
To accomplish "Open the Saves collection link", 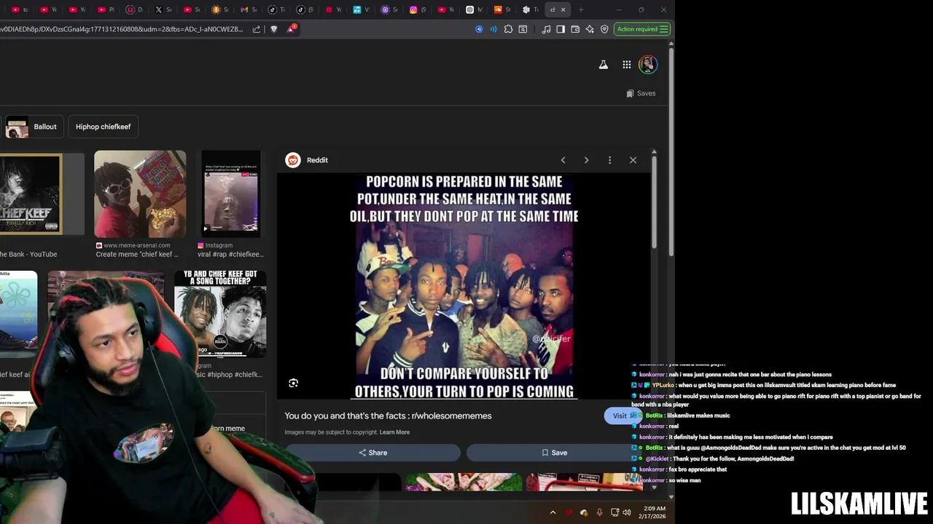I will coord(641,93).
